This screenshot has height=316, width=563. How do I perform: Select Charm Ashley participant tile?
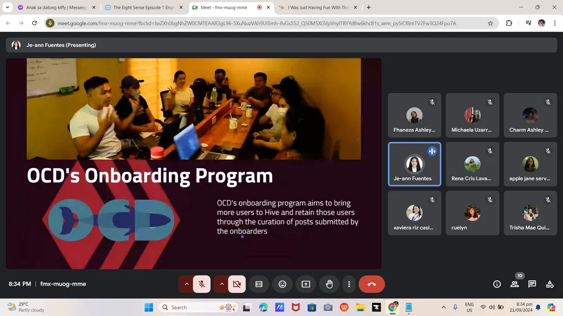pos(530,115)
